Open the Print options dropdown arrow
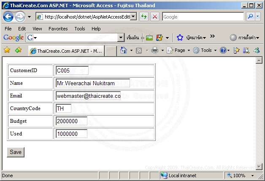 pos(162,50)
